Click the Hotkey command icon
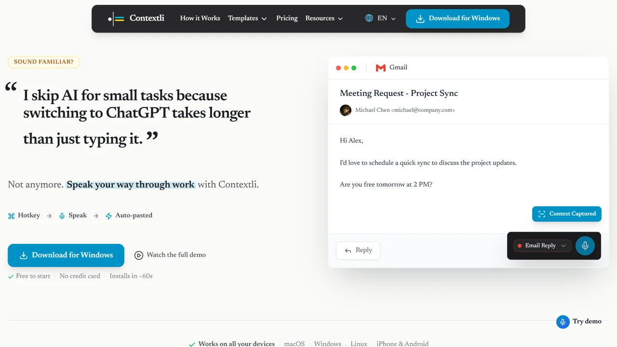Image resolution: width=617 pixels, height=347 pixels. point(12,216)
